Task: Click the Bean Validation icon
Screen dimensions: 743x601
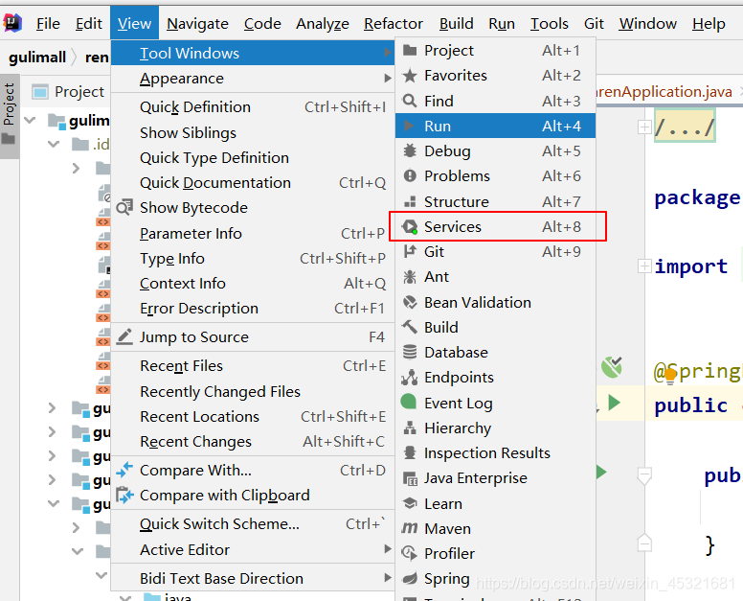Action: click(x=410, y=302)
